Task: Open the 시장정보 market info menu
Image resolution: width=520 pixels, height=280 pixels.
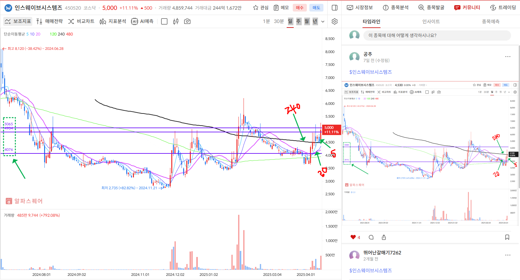Action: pos(360,7)
